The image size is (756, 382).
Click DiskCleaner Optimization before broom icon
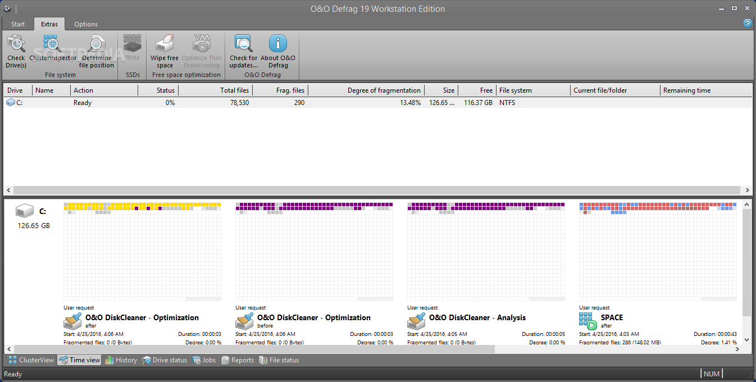point(244,321)
